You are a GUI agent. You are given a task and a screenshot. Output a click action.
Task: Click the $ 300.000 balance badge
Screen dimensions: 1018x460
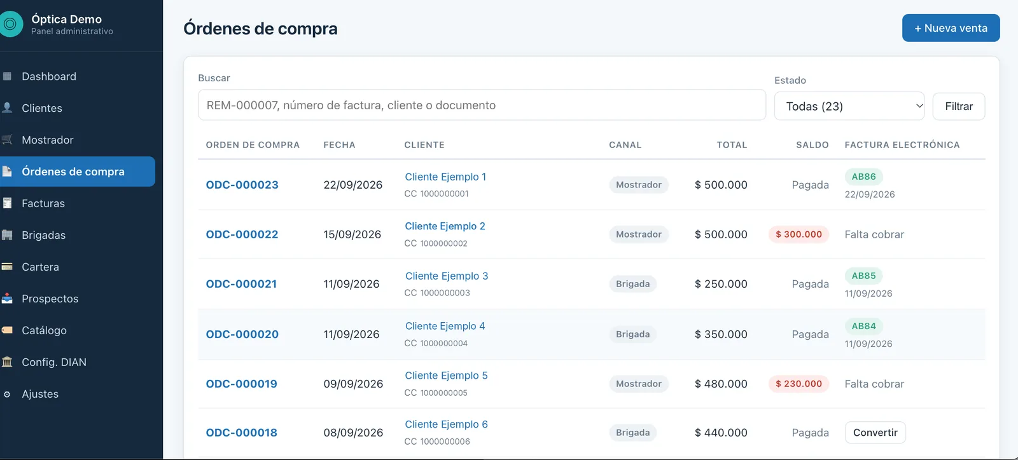tap(798, 234)
